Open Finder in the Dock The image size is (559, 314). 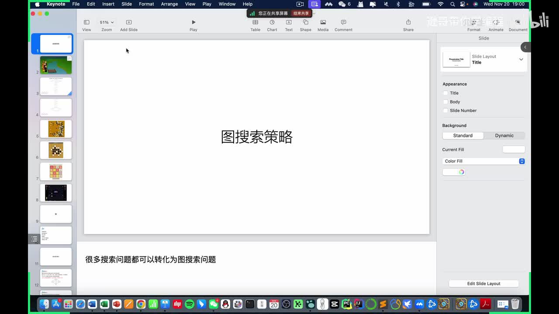[44, 304]
